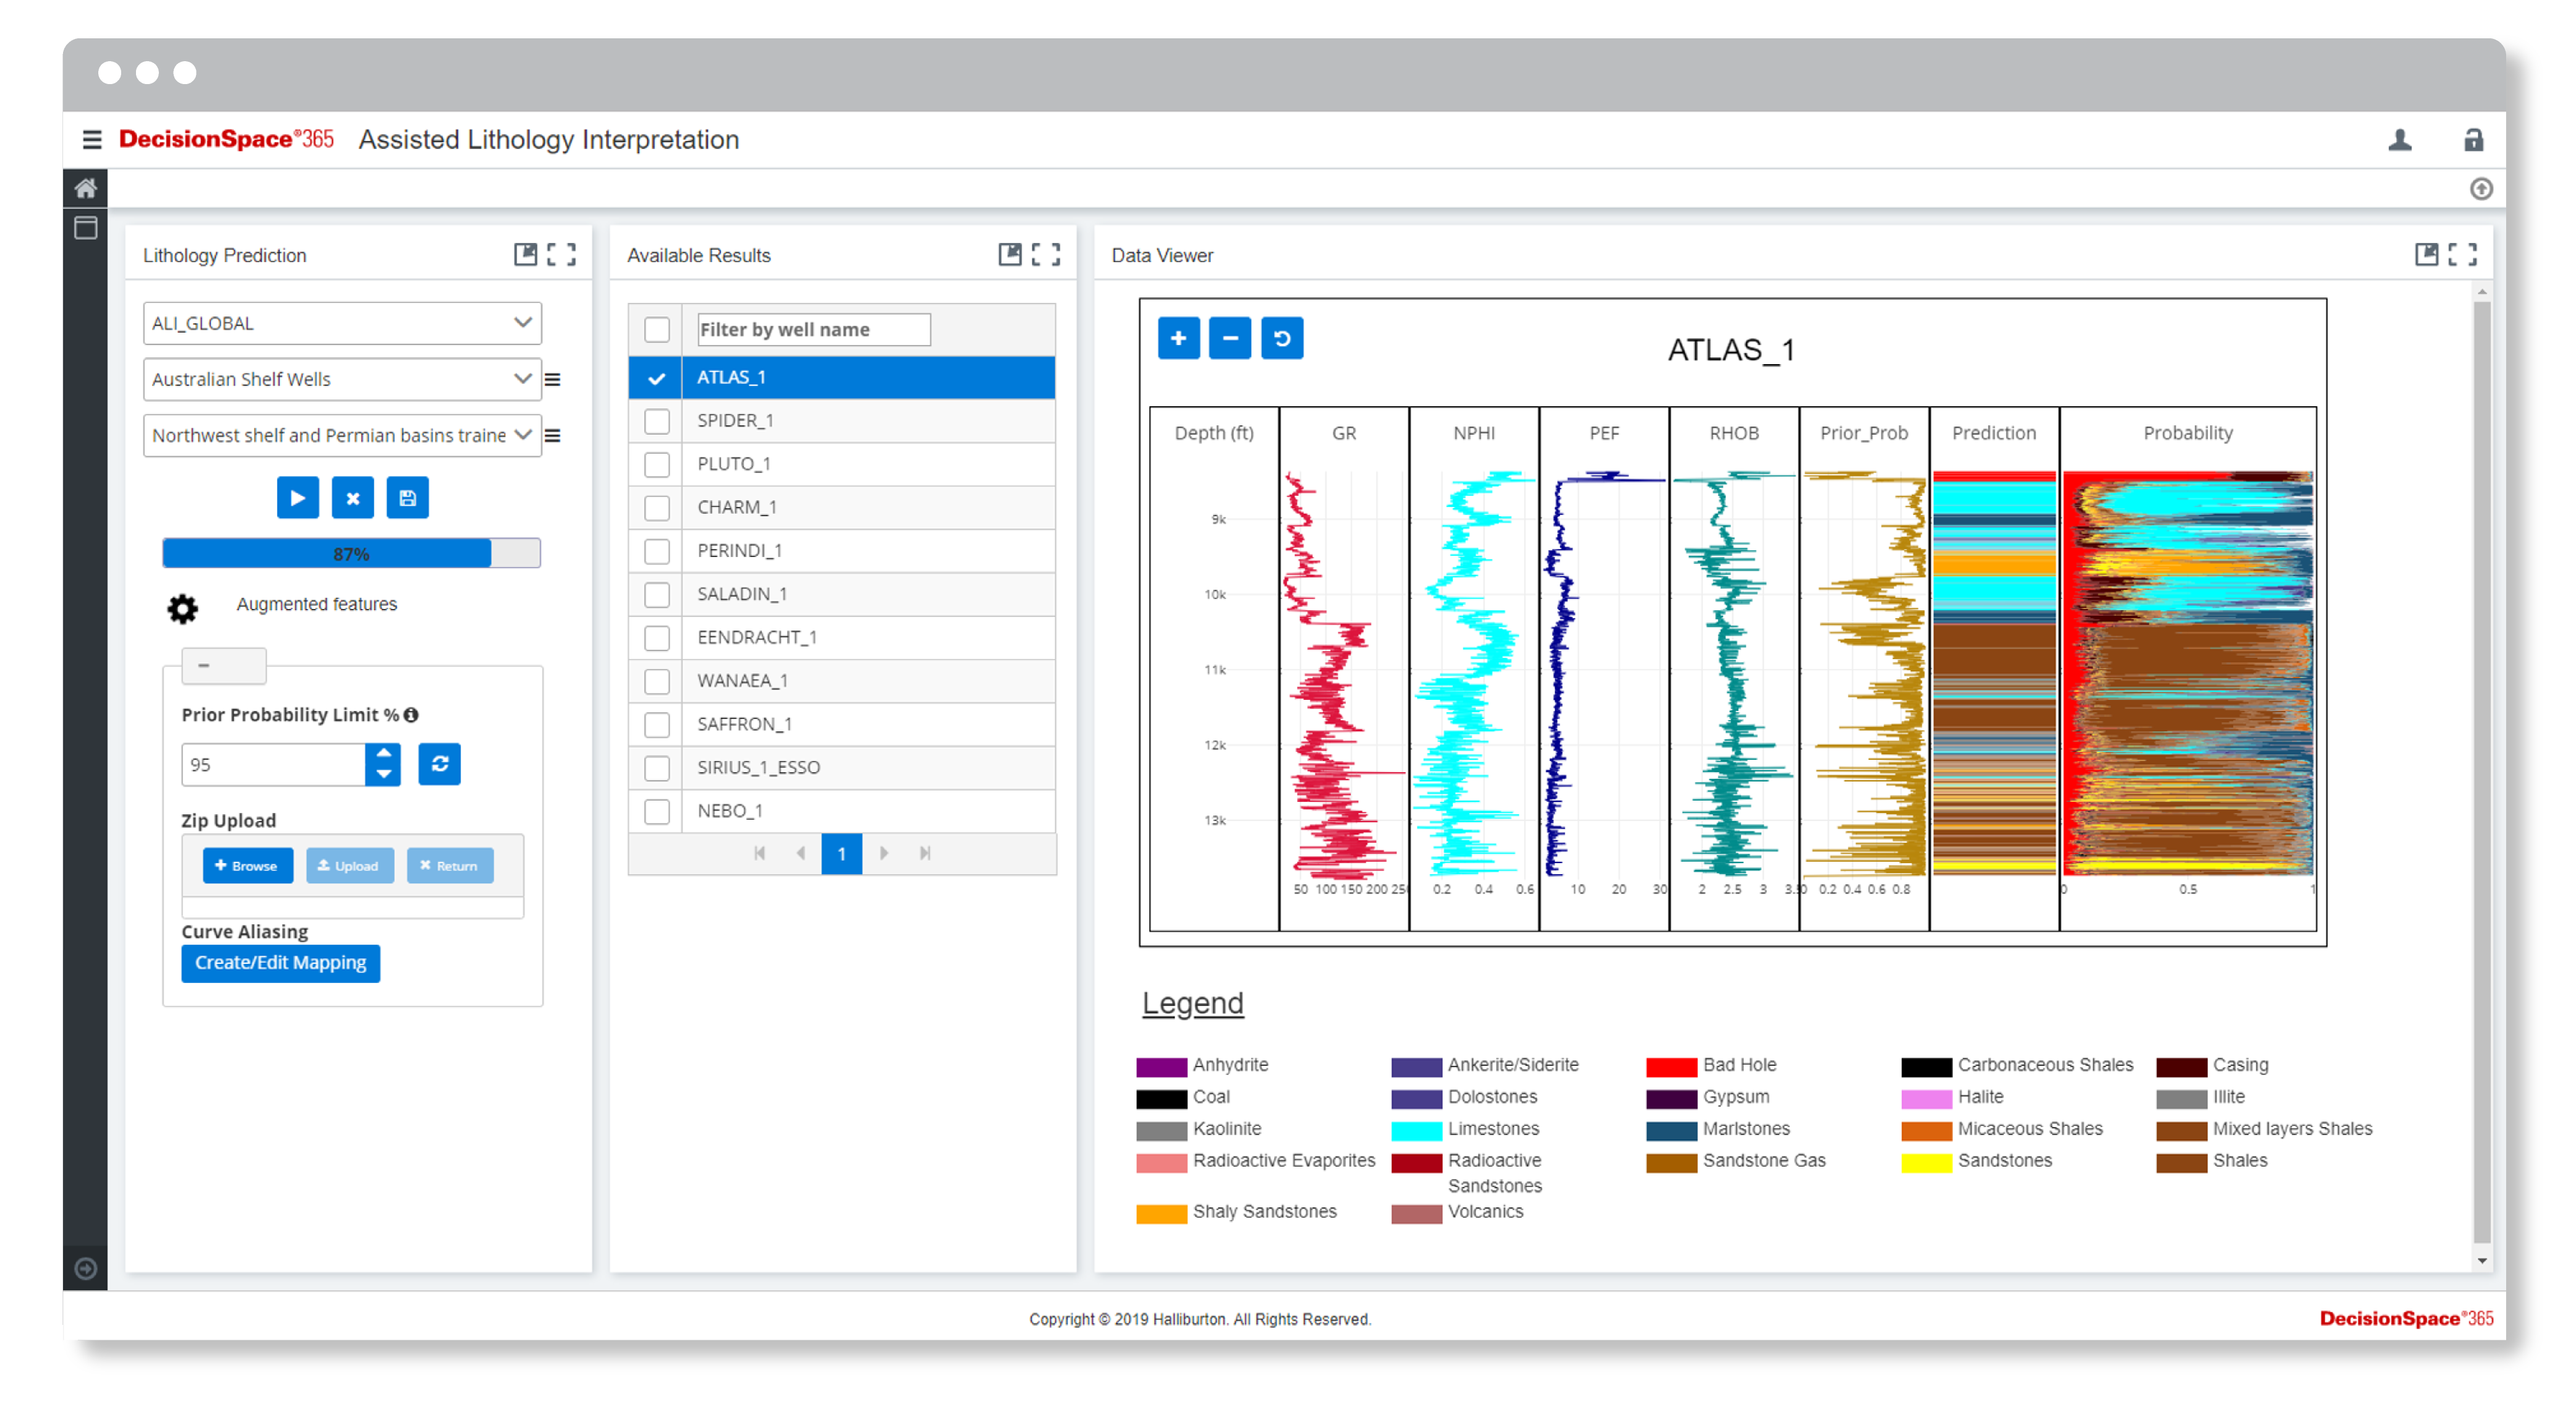Click the user profile icon
The width and height of the screenshot is (2576, 1417).
click(2399, 140)
